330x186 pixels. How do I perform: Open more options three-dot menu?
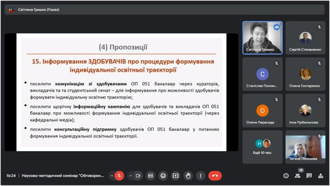[201, 176]
